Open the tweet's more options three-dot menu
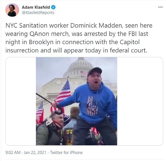 160,7
